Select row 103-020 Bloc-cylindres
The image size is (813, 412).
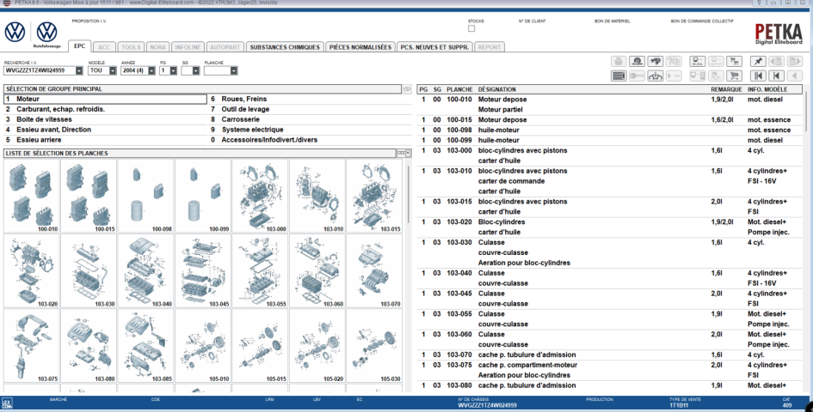tap(610, 227)
